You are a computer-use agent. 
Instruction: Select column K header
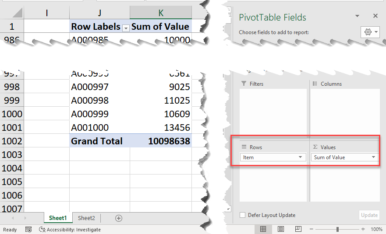tap(161, 13)
